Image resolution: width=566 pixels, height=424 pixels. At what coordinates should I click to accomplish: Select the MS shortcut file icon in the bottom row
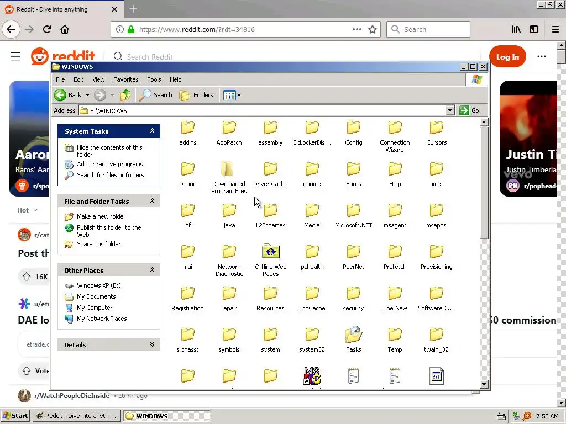click(312, 376)
